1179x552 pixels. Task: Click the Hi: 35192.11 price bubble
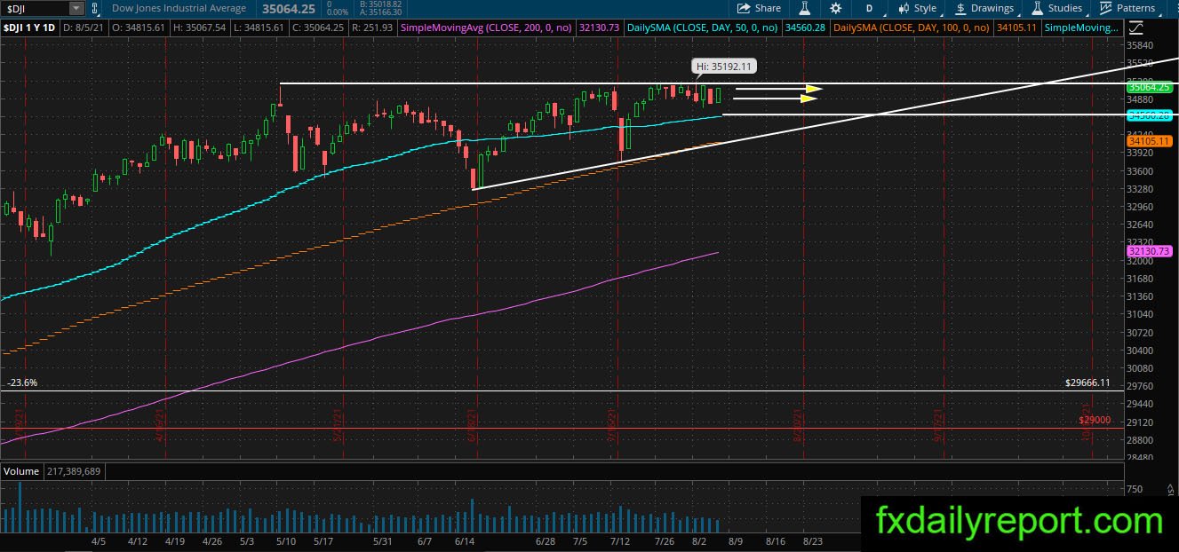(725, 66)
